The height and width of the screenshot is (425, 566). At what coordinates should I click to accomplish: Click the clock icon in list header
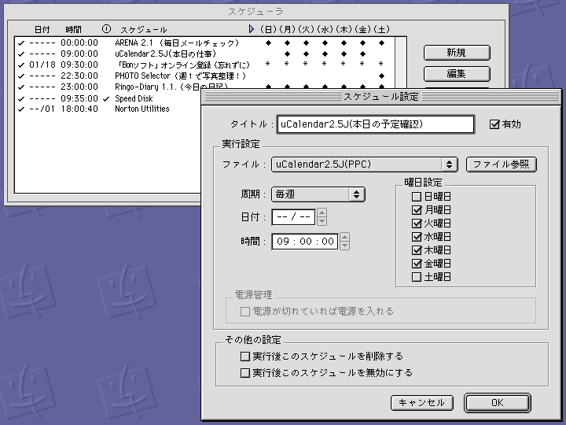(x=106, y=29)
